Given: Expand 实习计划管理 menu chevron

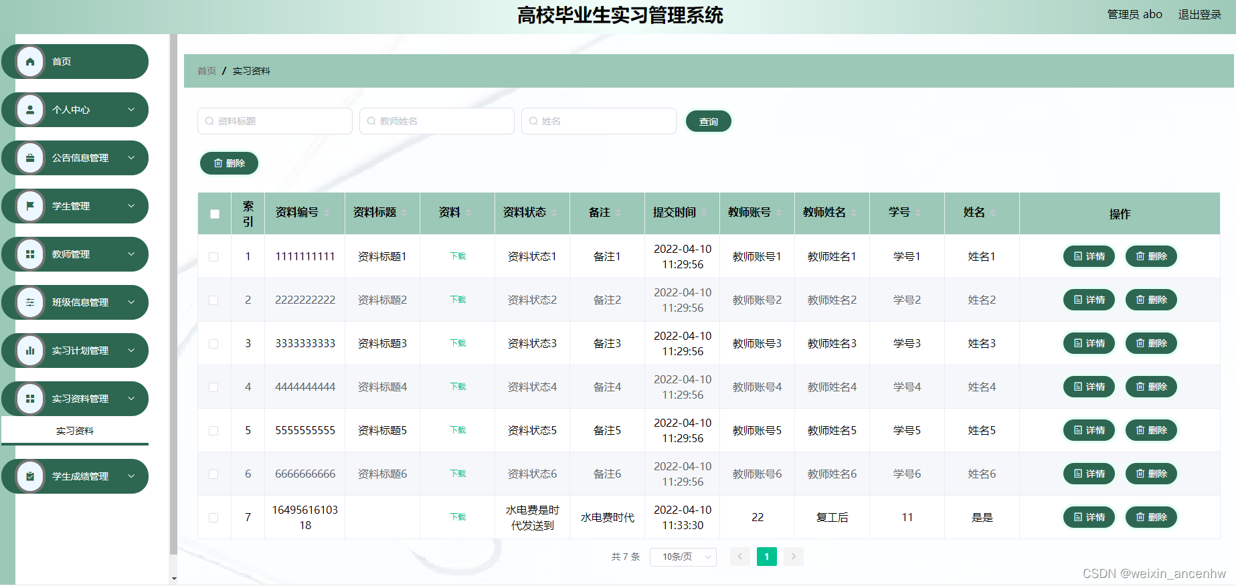Looking at the screenshot, I should [131, 351].
